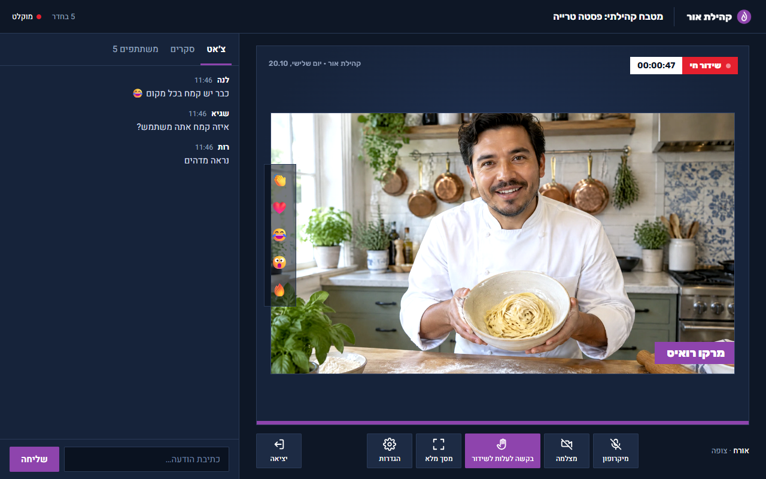Click the 5 בחדר room count
The height and width of the screenshot is (479, 766).
point(63,17)
